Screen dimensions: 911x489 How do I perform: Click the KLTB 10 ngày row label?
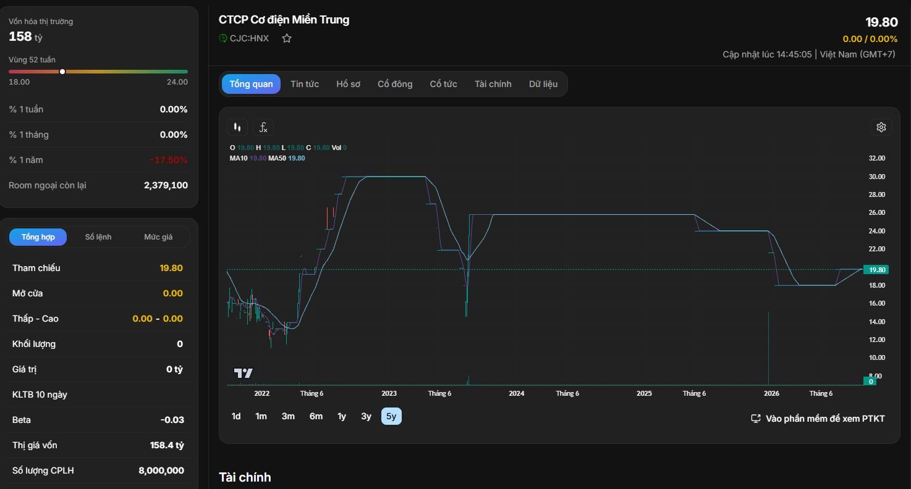40,395
